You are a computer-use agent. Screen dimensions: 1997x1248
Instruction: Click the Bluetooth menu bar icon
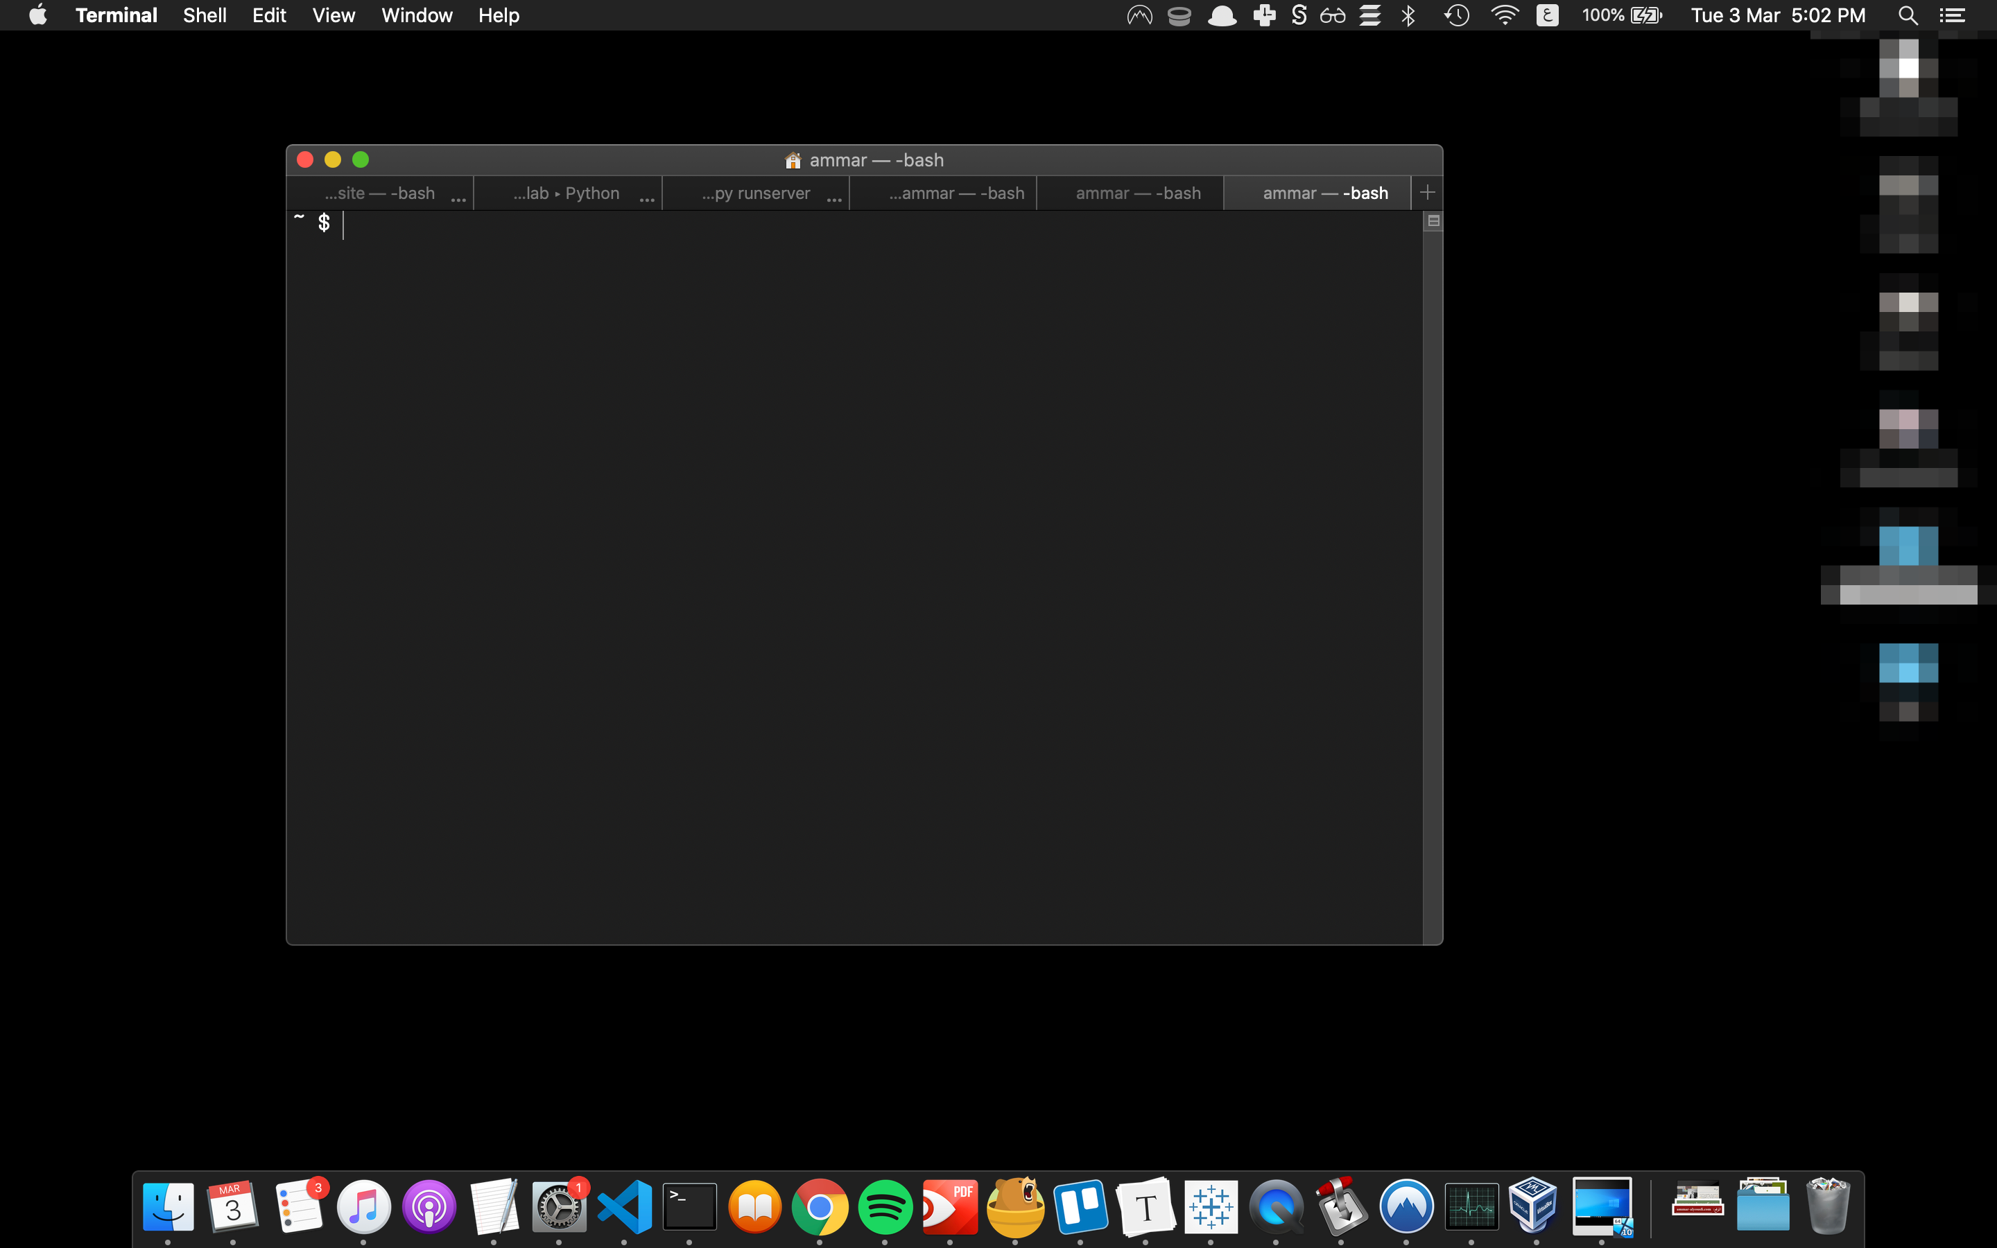pyautogui.click(x=1410, y=16)
